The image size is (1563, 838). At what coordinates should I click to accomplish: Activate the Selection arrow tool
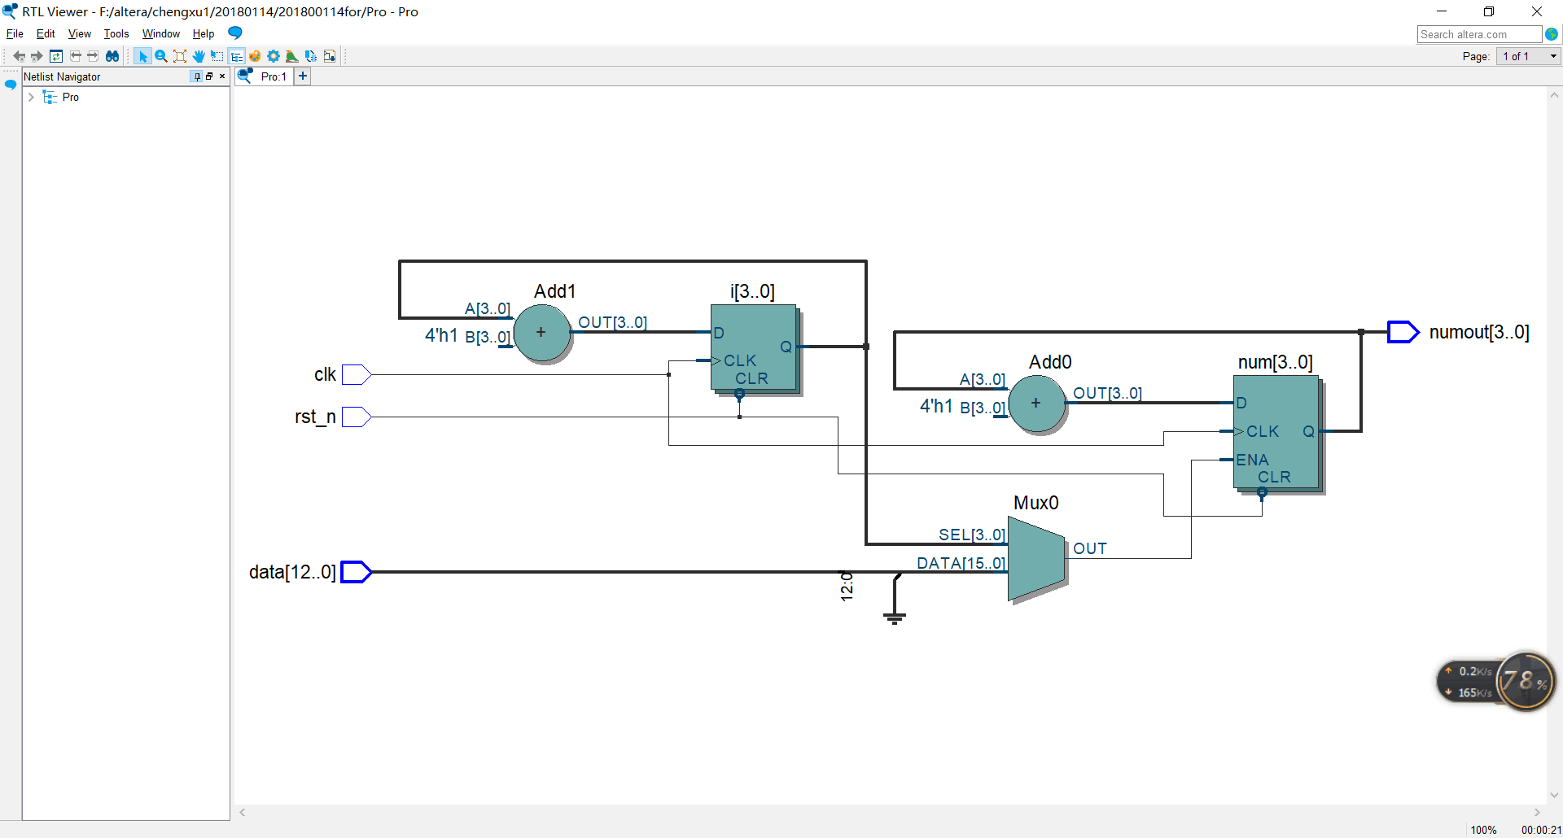point(142,56)
